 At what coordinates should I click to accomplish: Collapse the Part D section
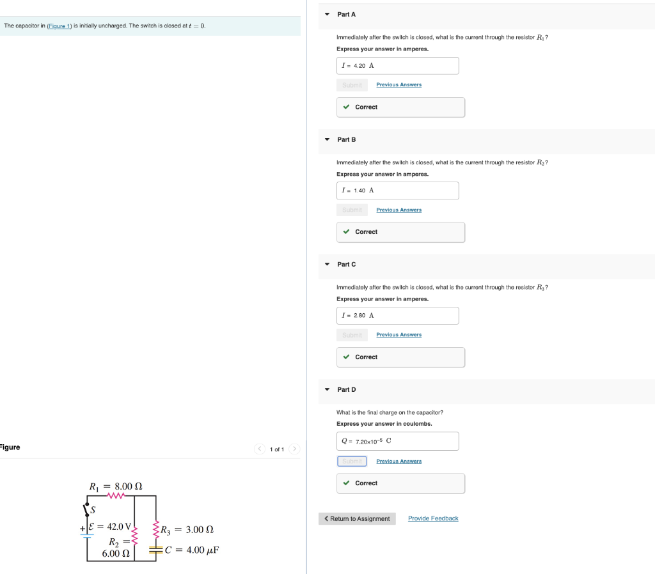pos(326,389)
